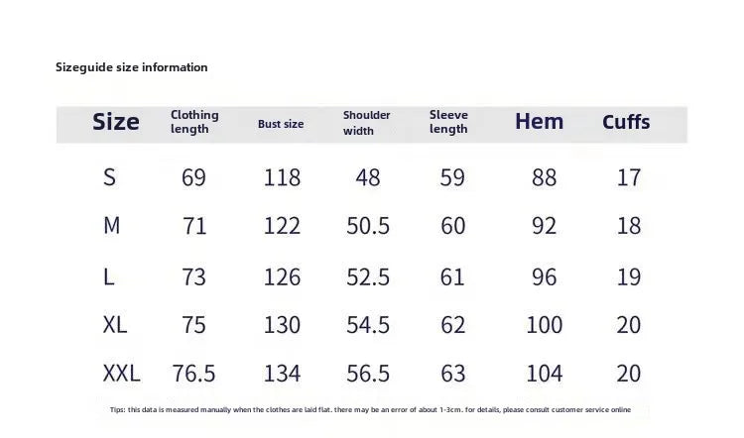
Task: Select the Shoulder width header
Action: tap(367, 123)
